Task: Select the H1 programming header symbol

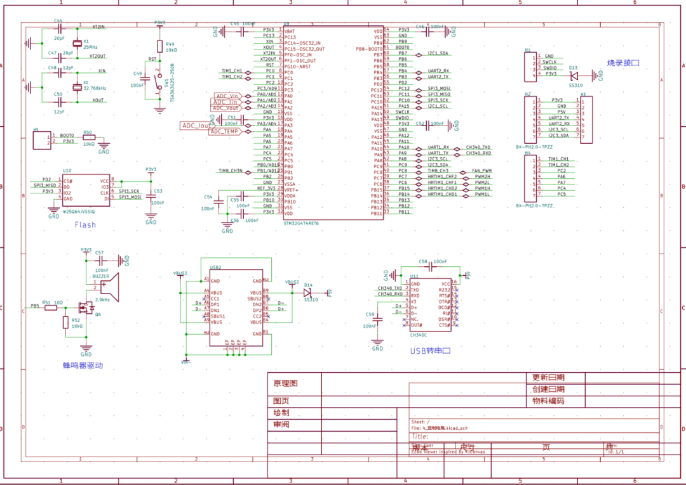Action: pyautogui.click(x=530, y=67)
